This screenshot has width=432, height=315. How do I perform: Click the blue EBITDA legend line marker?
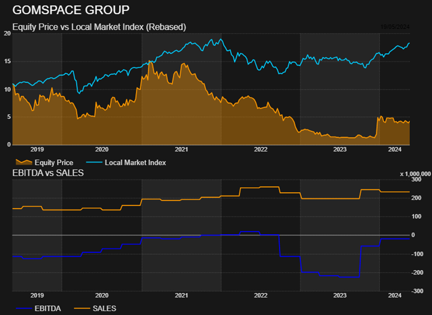coord(23,308)
